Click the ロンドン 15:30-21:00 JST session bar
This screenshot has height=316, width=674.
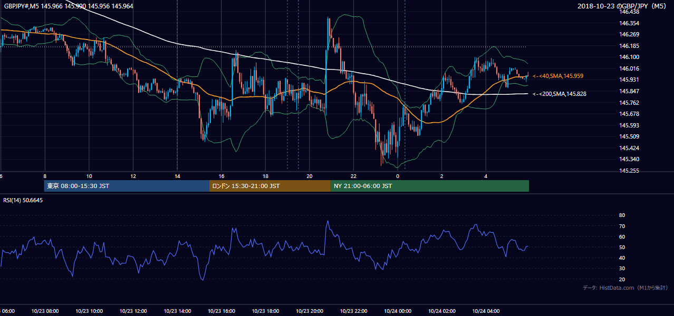(270, 186)
